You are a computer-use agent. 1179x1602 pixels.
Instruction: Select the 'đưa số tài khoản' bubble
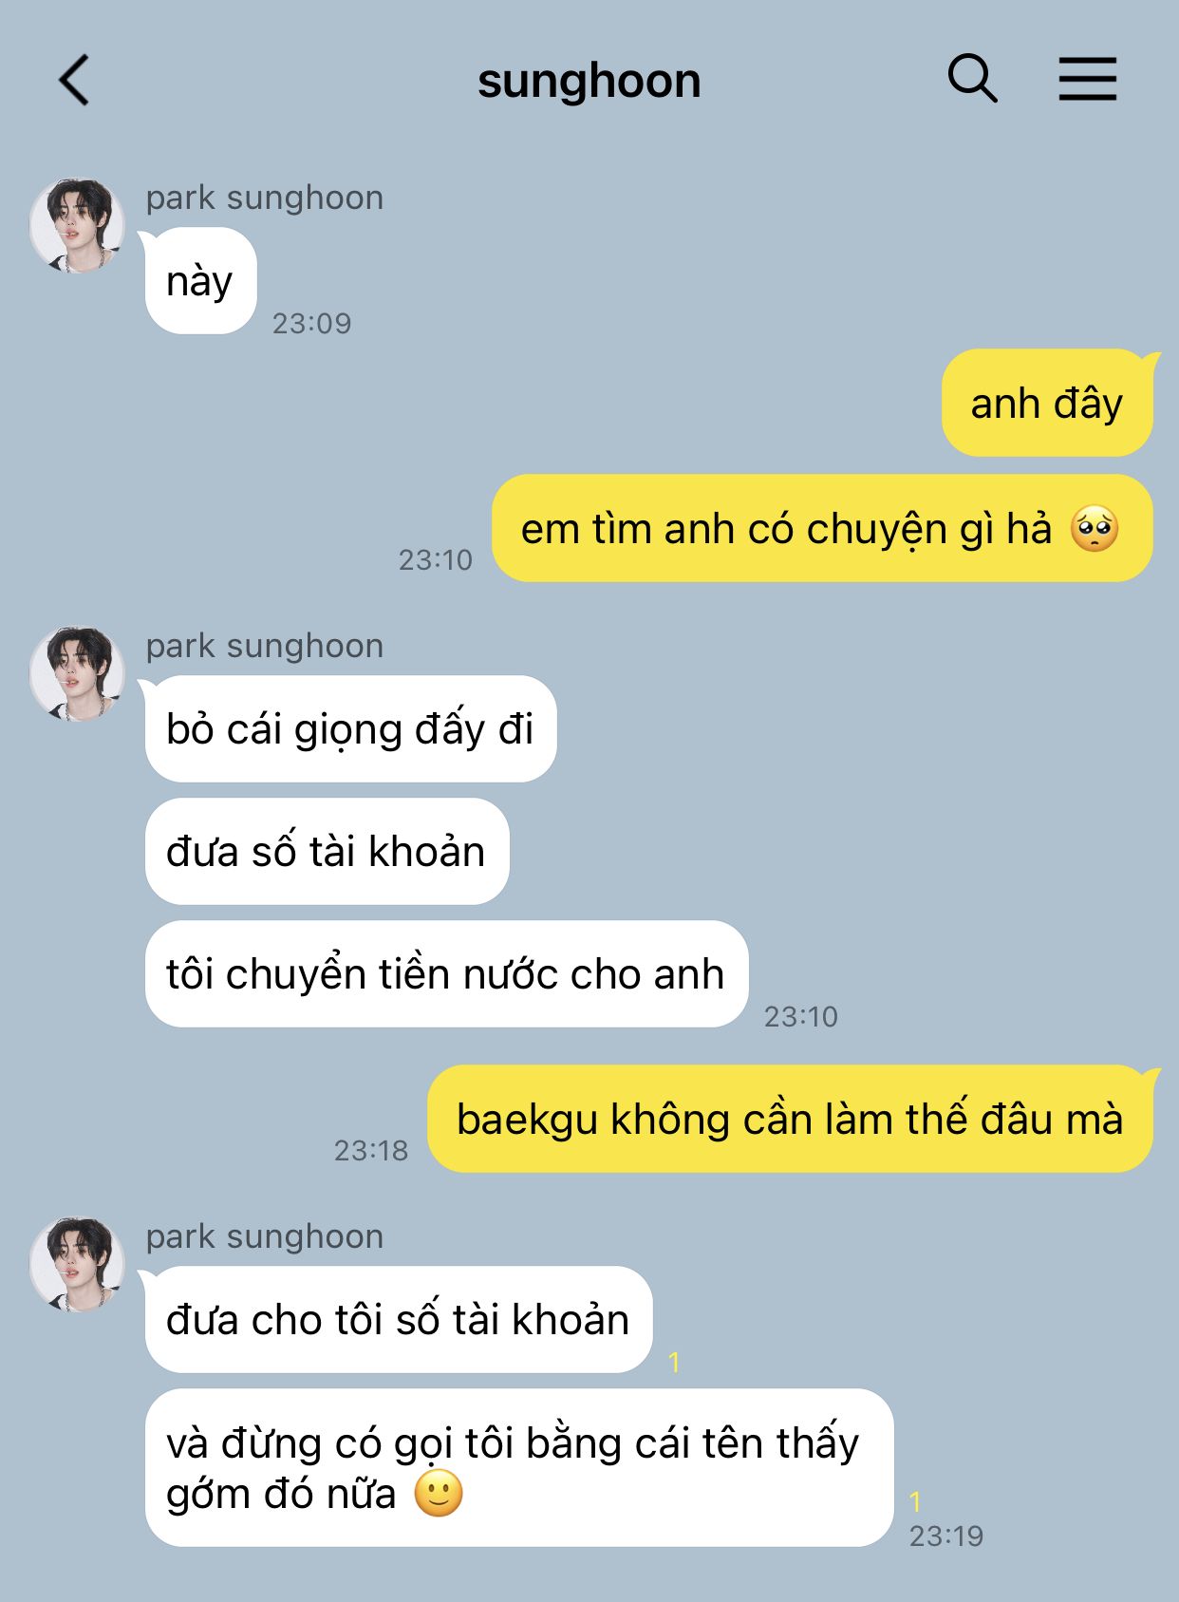[327, 852]
